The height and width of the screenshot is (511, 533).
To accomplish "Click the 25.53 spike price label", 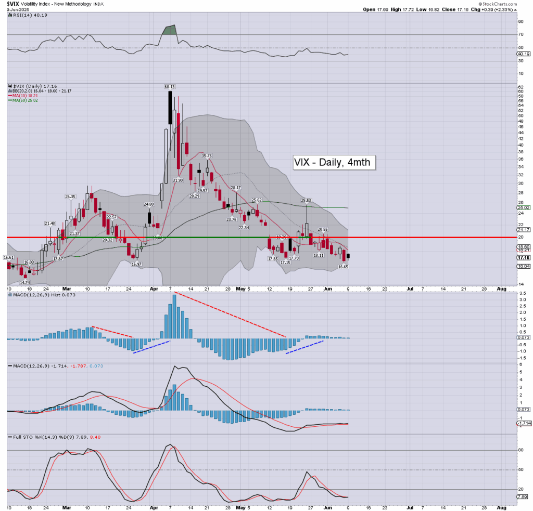I will (x=307, y=200).
